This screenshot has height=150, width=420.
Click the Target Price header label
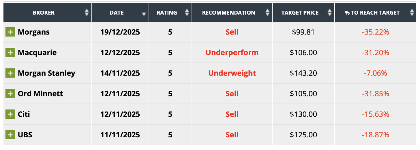300,13
